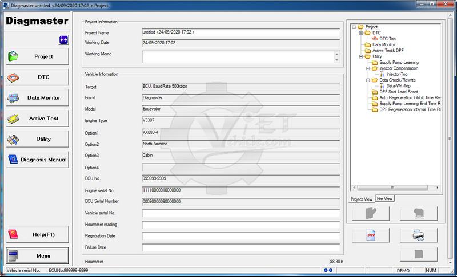457x277 pixels.
Task: Select Injector-Top item in project tree
Action: click(396, 74)
